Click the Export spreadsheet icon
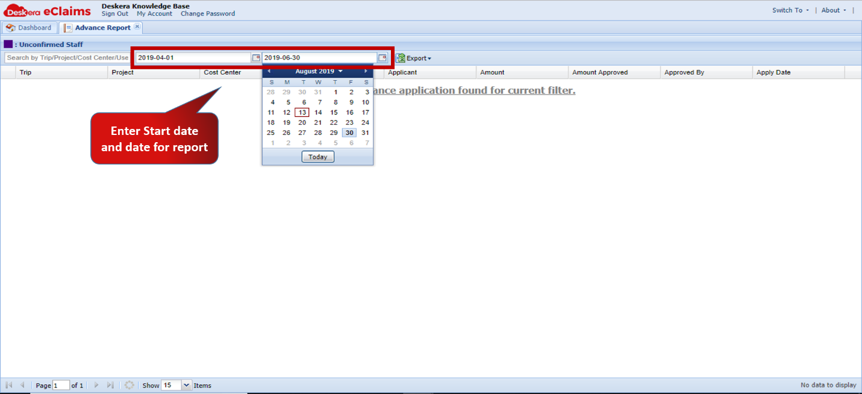This screenshot has width=862, height=394. (400, 58)
